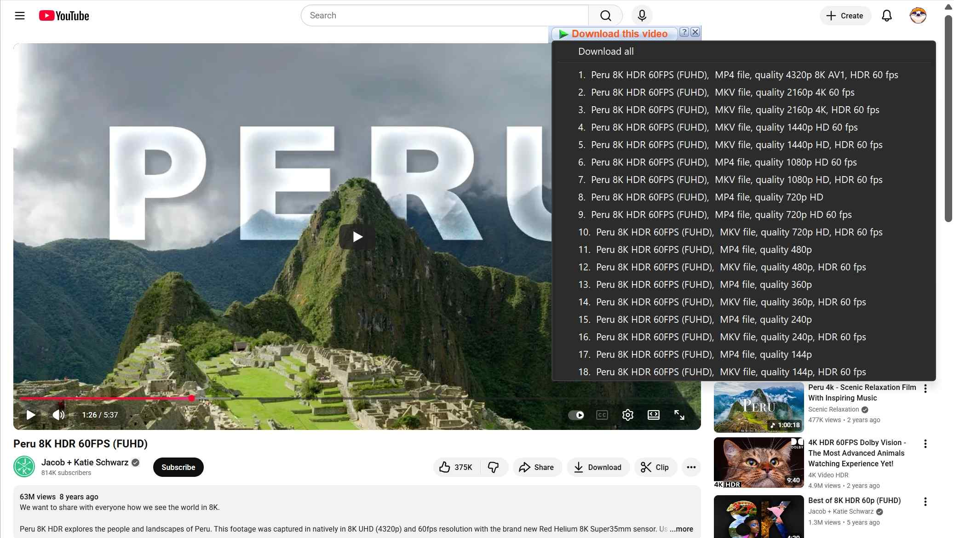Viewport: 954px width, 538px height.
Task: Mute the video volume
Action: point(58,415)
